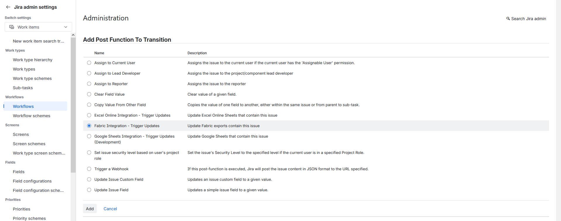
Task: Select Excel Online Integration Trigger Updates radio
Action: point(89,115)
